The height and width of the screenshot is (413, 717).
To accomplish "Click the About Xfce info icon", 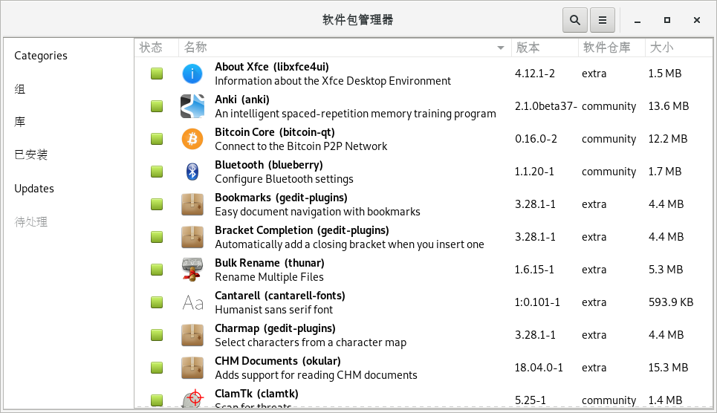I will pyautogui.click(x=192, y=74).
